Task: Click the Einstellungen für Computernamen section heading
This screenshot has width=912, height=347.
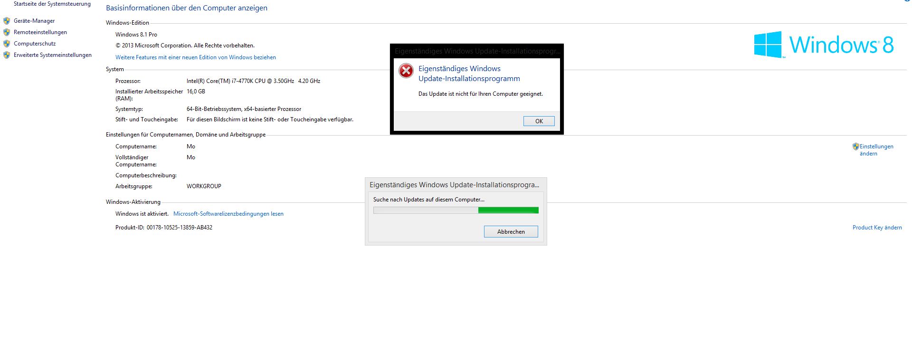Action: click(x=186, y=135)
